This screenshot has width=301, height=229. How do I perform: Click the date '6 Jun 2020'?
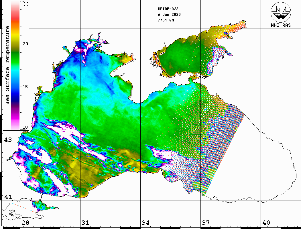[x=169, y=15]
